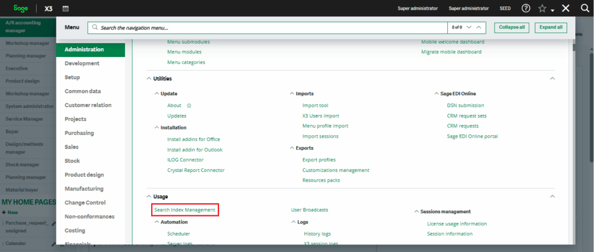595x252 pixels.
Task: Click the Collapse all button
Action: pos(511,27)
